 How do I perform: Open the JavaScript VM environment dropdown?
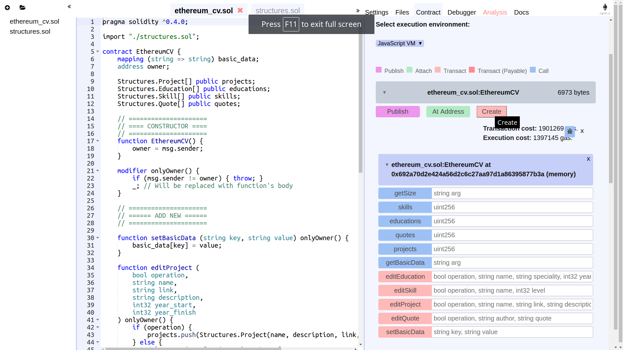(x=399, y=43)
